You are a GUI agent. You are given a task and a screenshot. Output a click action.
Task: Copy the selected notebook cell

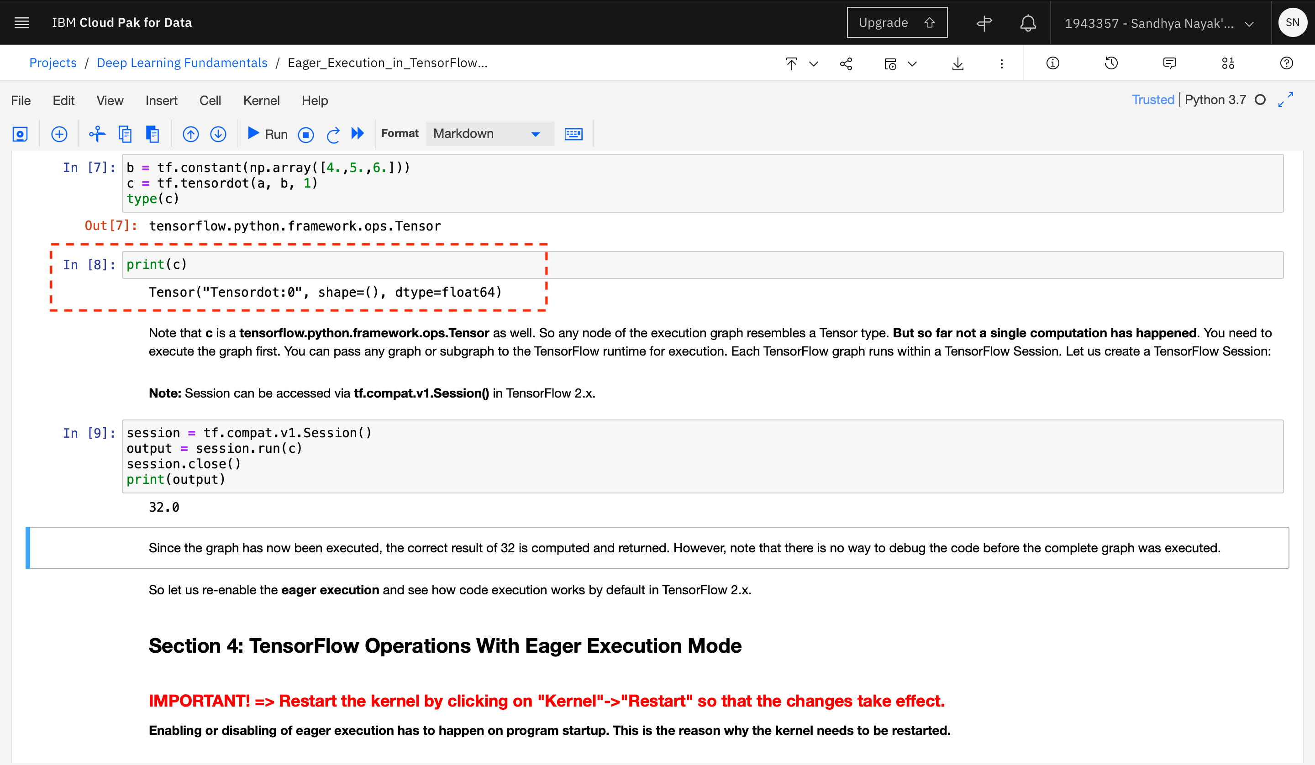click(x=125, y=134)
